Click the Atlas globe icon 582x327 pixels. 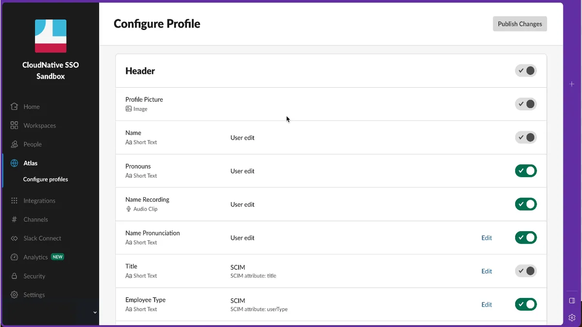click(14, 163)
